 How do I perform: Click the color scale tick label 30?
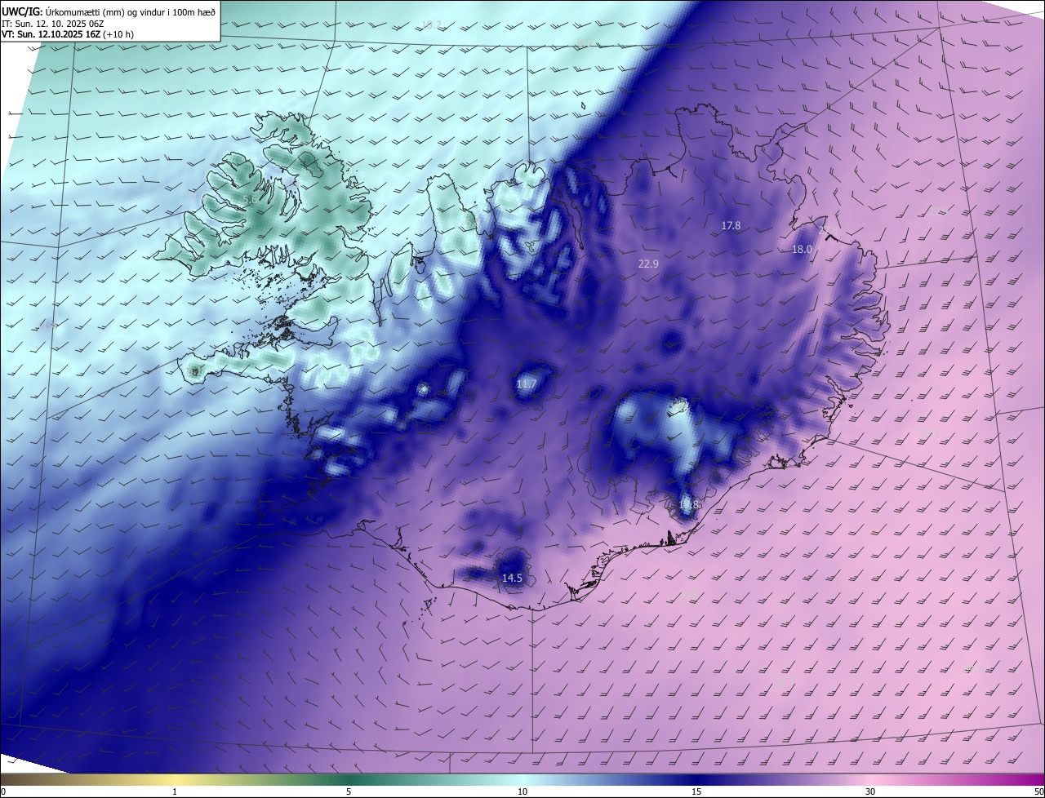point(870,792)
